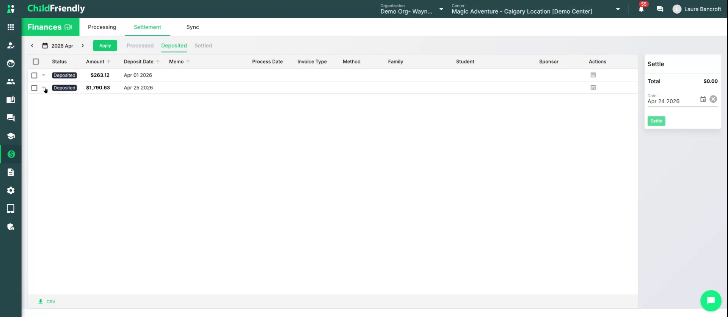Open the families group sidebar icon
The height and width of the screenshot is (317, 728).
pos(11,82)
